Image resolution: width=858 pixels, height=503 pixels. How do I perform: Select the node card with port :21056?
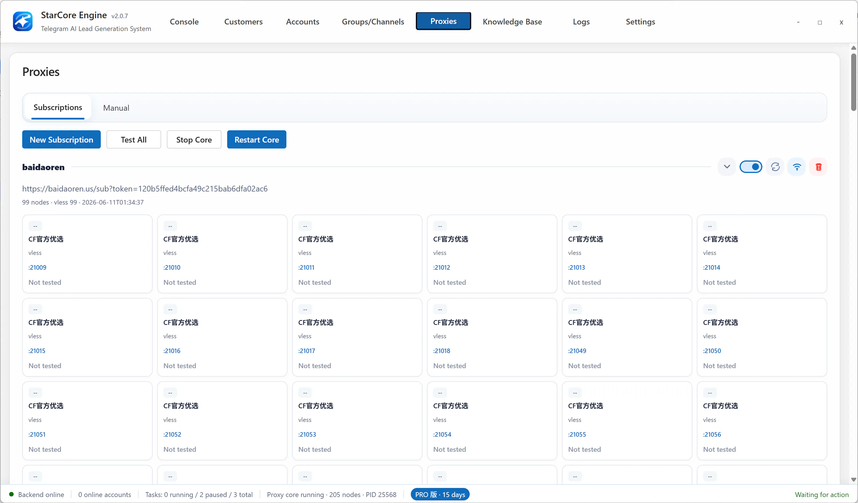tap(762, 421)
